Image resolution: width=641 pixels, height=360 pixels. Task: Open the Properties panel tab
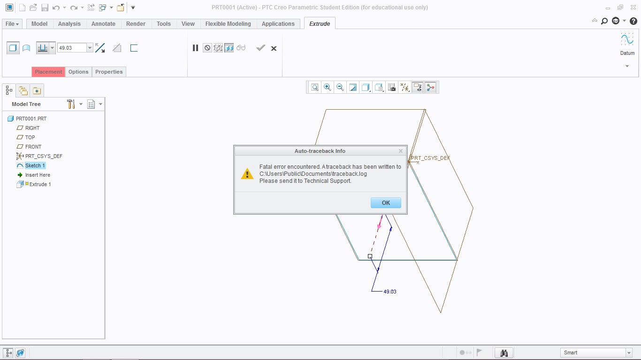(109, 72)
